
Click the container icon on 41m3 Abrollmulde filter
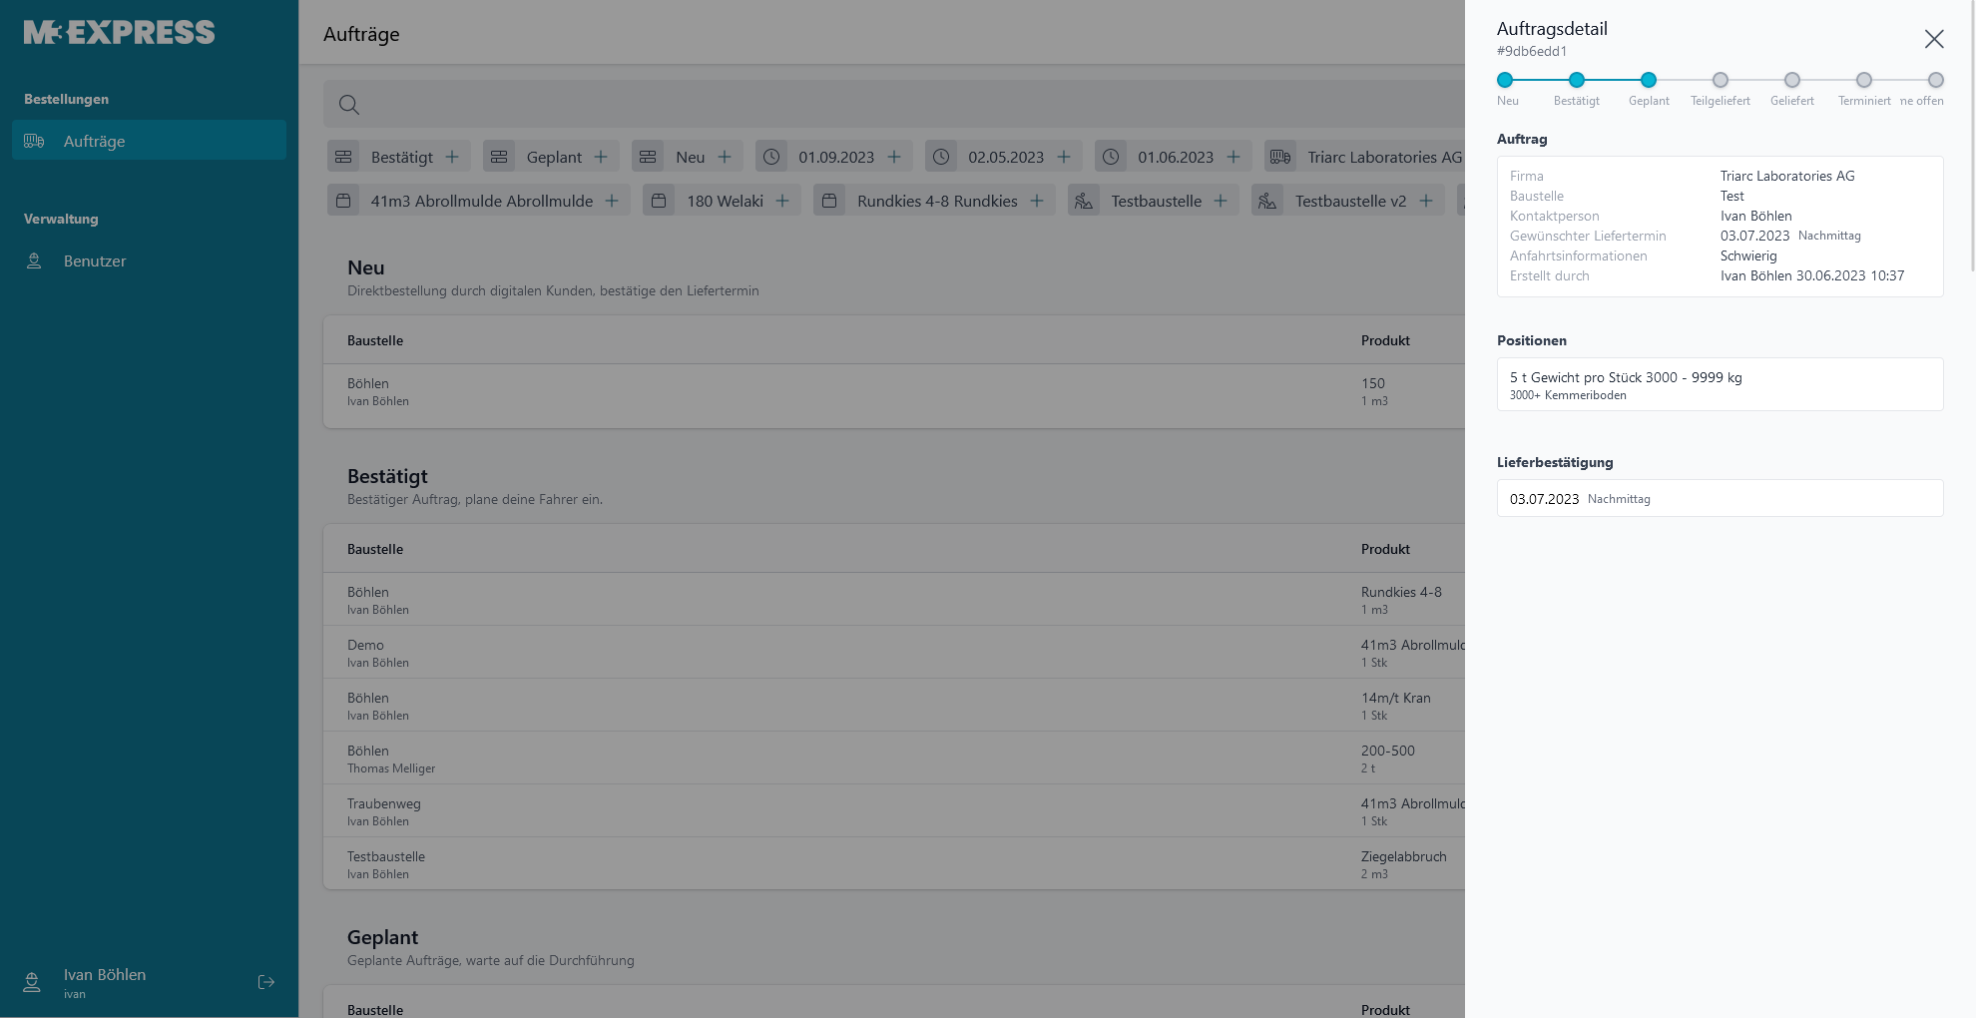343,200
